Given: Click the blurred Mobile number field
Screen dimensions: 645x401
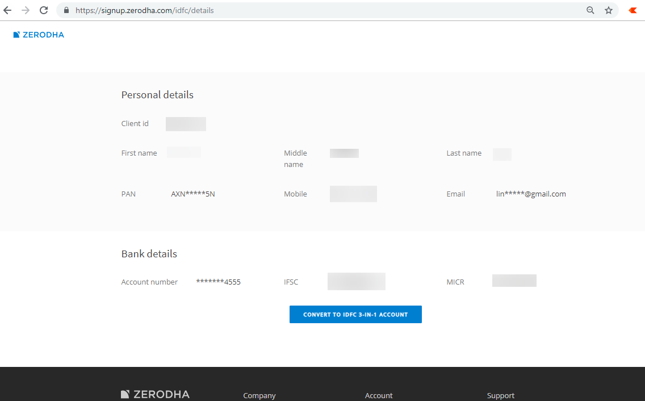Looking at the screenshot, I should [353, 194].
